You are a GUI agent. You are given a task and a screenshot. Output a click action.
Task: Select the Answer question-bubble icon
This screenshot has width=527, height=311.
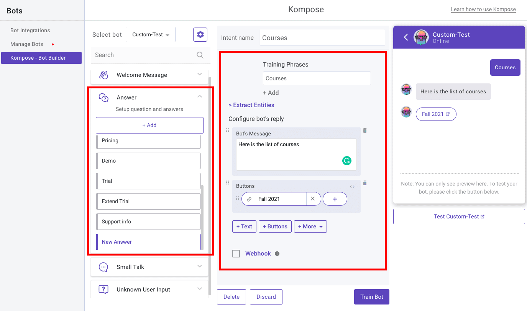tap(104, 97)
